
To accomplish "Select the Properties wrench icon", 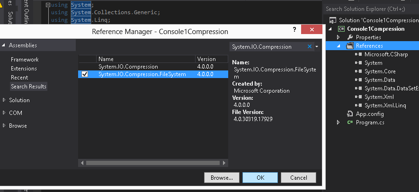I will pos(350,37).
